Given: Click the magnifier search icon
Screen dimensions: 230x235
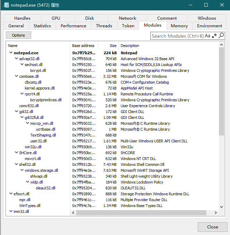Looking at the screenshot, I should 221,36.
